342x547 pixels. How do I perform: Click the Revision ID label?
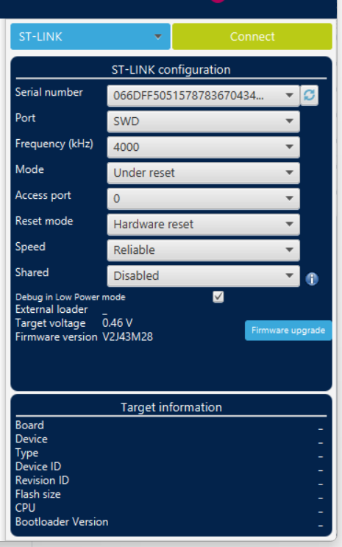point(42,480)
